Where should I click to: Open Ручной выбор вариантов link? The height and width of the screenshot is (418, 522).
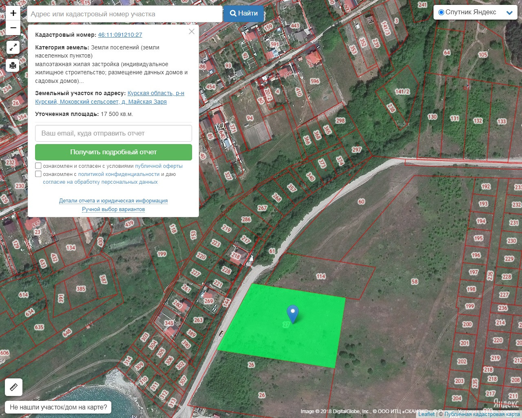coord(113,209)
